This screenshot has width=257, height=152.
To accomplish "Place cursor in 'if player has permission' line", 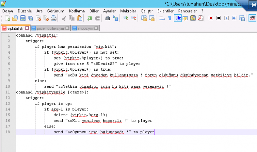I will click(x=76, y=47).
